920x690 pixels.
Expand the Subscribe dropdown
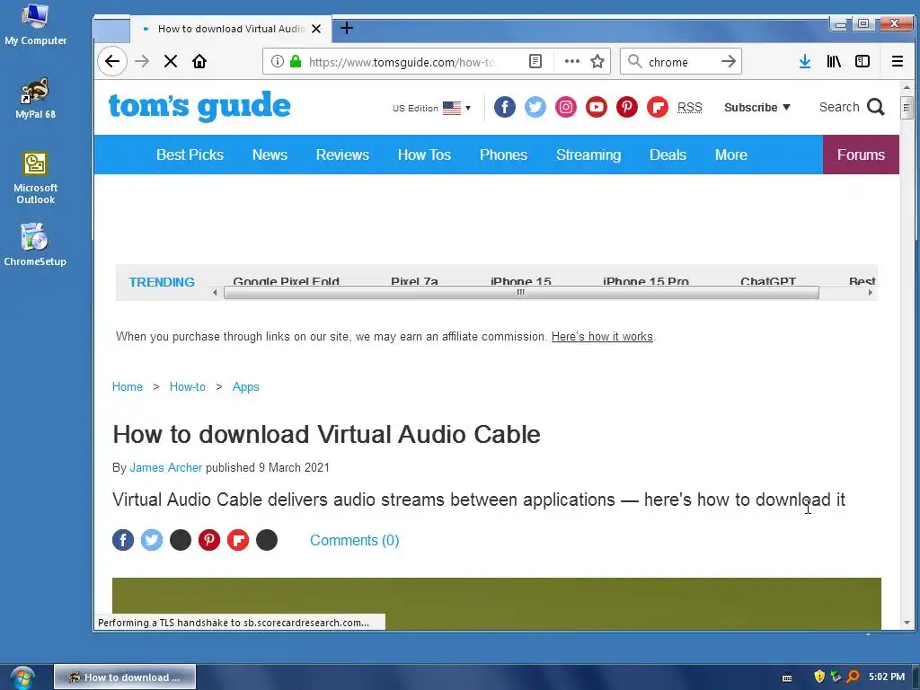click(756, 108)
